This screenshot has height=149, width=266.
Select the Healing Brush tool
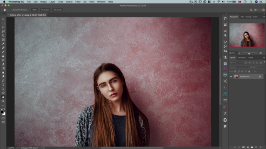(3, 48)
